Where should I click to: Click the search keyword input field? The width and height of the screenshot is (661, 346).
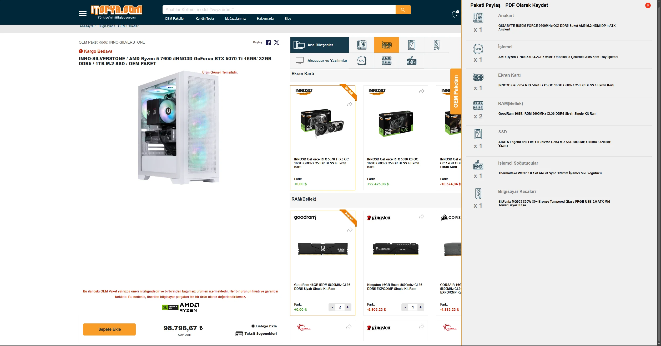point(279,10)
